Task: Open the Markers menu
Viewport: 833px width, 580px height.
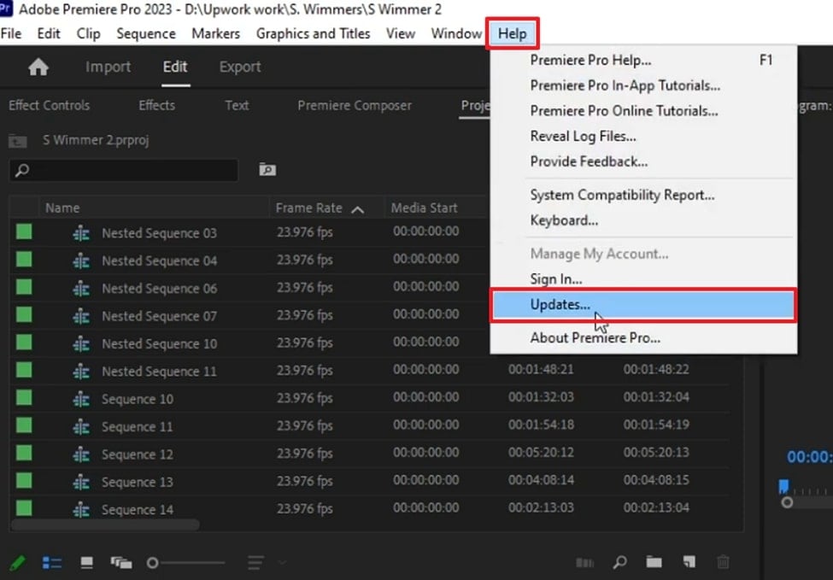Action: point(215,33)
